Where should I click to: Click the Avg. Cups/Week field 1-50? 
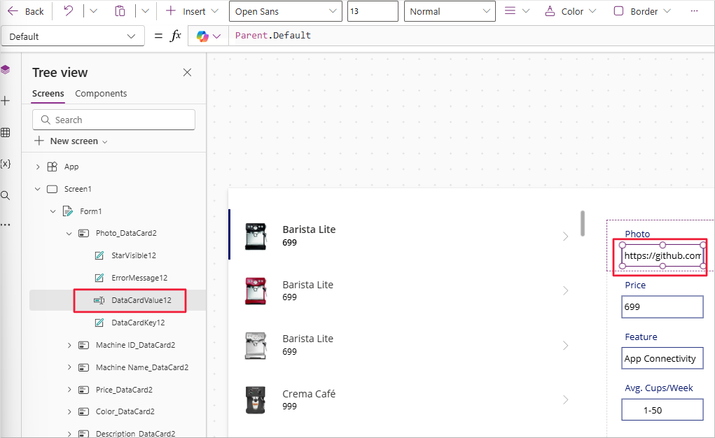[662, 410]
